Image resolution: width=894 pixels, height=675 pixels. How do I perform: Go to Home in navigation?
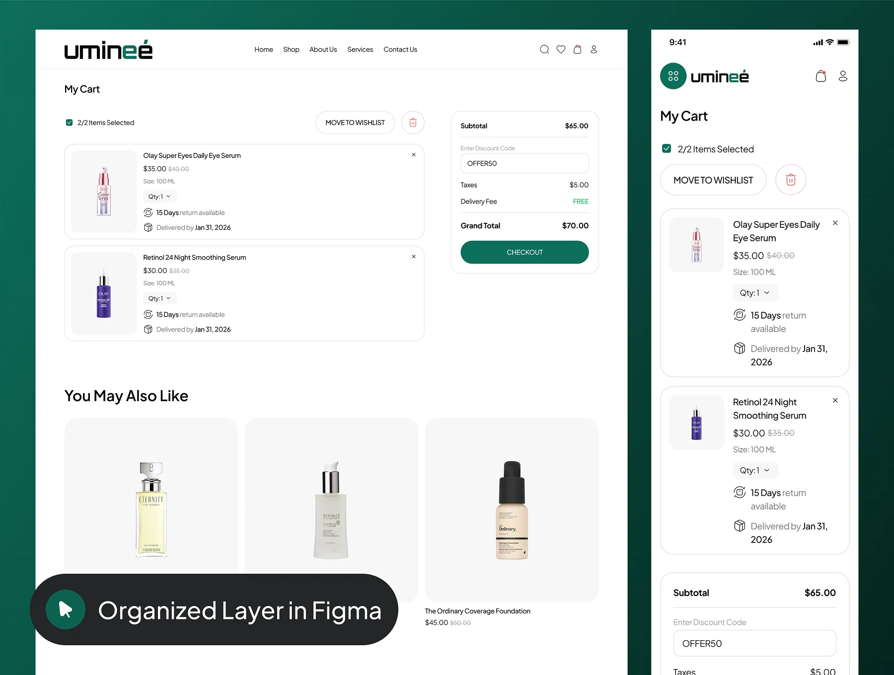pos(264,50)
